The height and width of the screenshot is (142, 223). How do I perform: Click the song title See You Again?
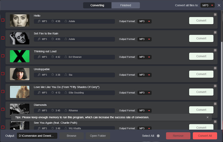[x=55, y=123]
